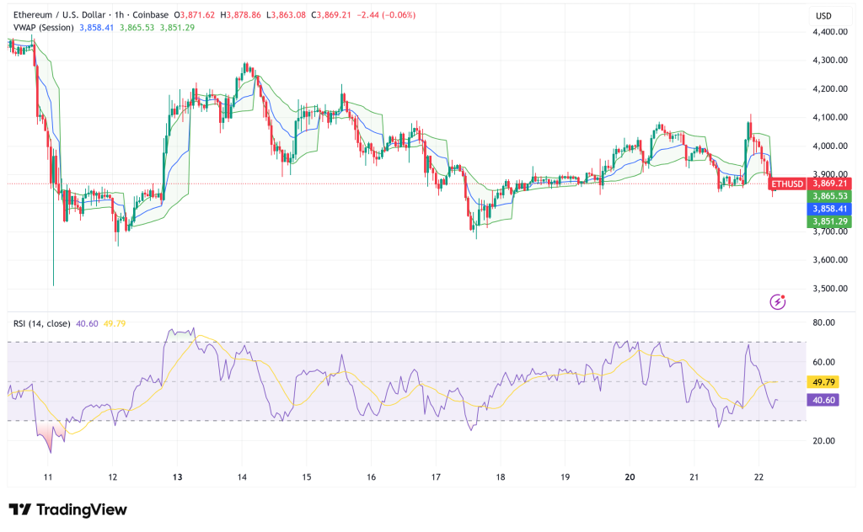Click the 80.00 level on RSI axis
Image resolution: width=863 pixels, height=532 pixels.
point(823,322)
